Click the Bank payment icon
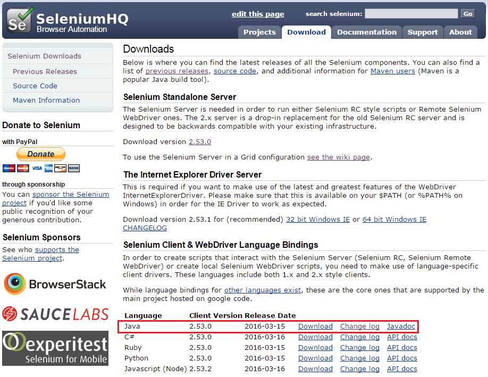 point(74,169)
